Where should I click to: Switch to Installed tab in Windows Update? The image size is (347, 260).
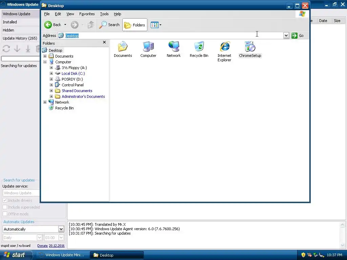tap(21, 22)
